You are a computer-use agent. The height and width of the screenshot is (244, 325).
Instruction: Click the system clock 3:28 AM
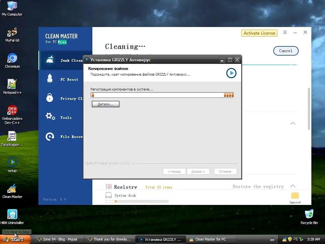pos(313,239)
